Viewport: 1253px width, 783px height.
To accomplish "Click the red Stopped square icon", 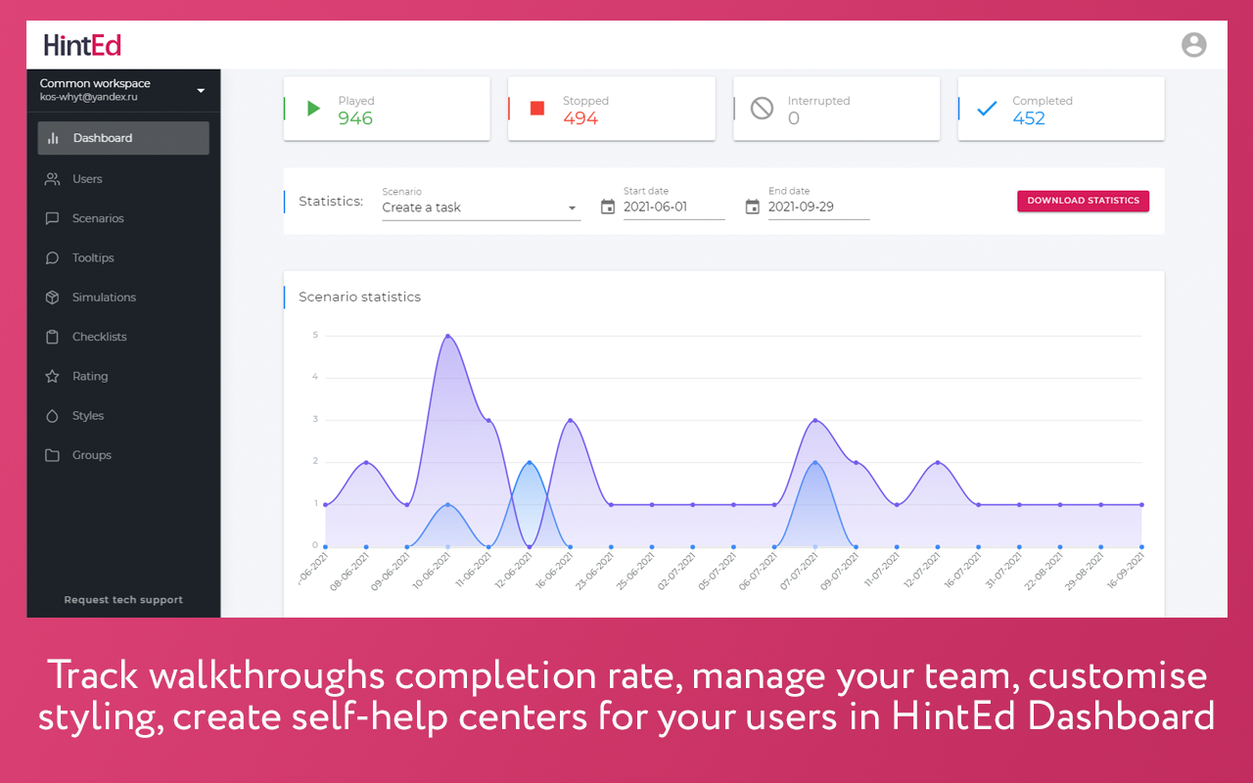I will coord(537,109).
